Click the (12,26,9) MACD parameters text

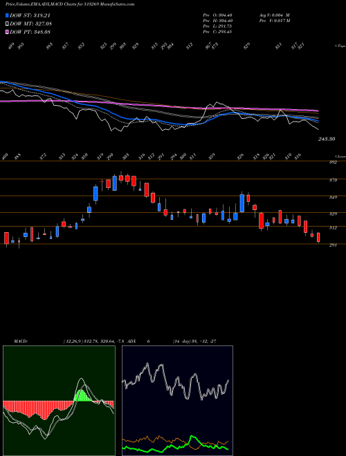94,341
